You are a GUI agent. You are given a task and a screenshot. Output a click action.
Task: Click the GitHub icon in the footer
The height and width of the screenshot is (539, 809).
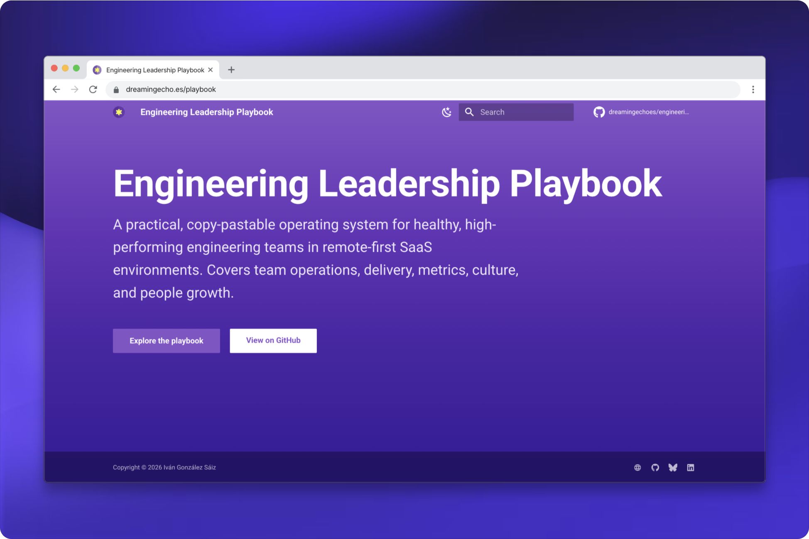click(655, 467)
